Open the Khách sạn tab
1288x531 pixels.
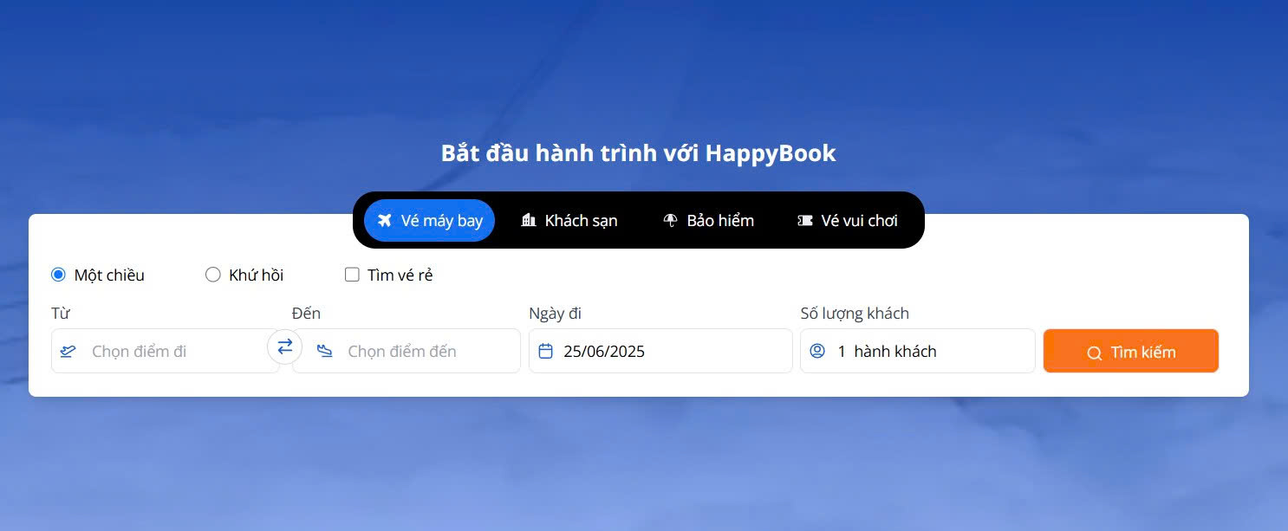(x=569, y=221)
